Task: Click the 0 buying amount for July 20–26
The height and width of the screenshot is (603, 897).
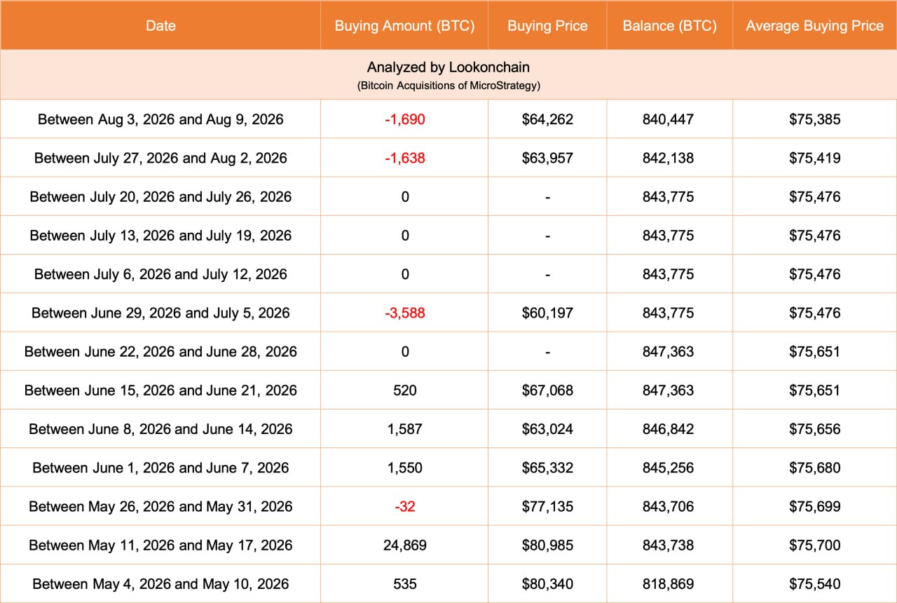Action: click(x=405, y=196)
